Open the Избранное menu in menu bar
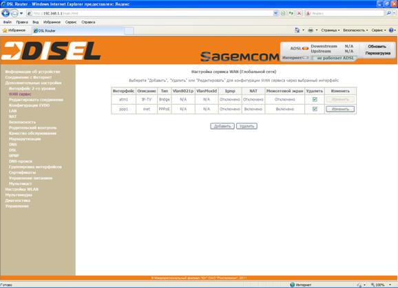The image size is (398, 288). pos(52,22)
